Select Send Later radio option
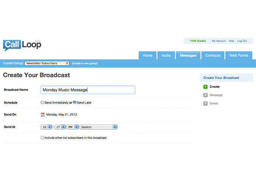Screen dimensions: 256x182 click(74, 102)
